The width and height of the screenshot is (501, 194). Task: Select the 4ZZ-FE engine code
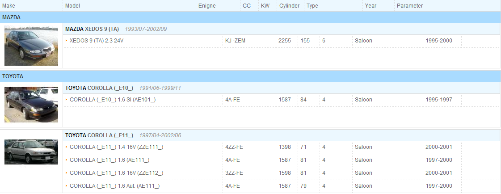point(234,147)
